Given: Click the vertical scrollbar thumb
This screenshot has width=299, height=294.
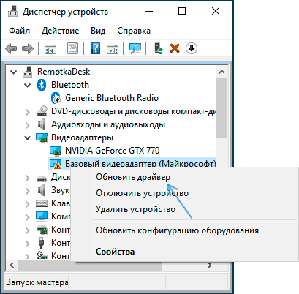Looking at the screenshot, I should (222, 108).
